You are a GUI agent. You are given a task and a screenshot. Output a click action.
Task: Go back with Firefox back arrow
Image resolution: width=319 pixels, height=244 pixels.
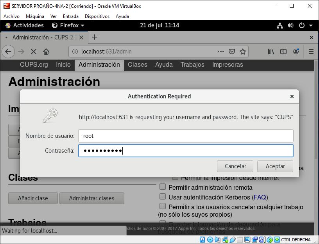[x=8, y=52]
